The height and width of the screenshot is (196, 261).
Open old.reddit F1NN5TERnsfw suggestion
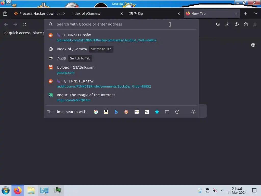pyautogui.click(x=121, y=38)
